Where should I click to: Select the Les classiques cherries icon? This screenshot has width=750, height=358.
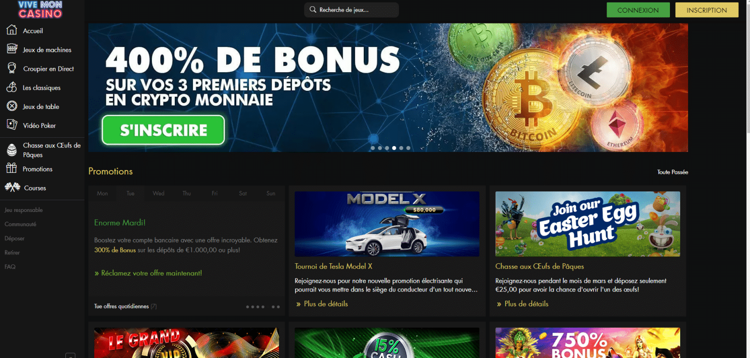pyautogui.click(x=12, y=87)
